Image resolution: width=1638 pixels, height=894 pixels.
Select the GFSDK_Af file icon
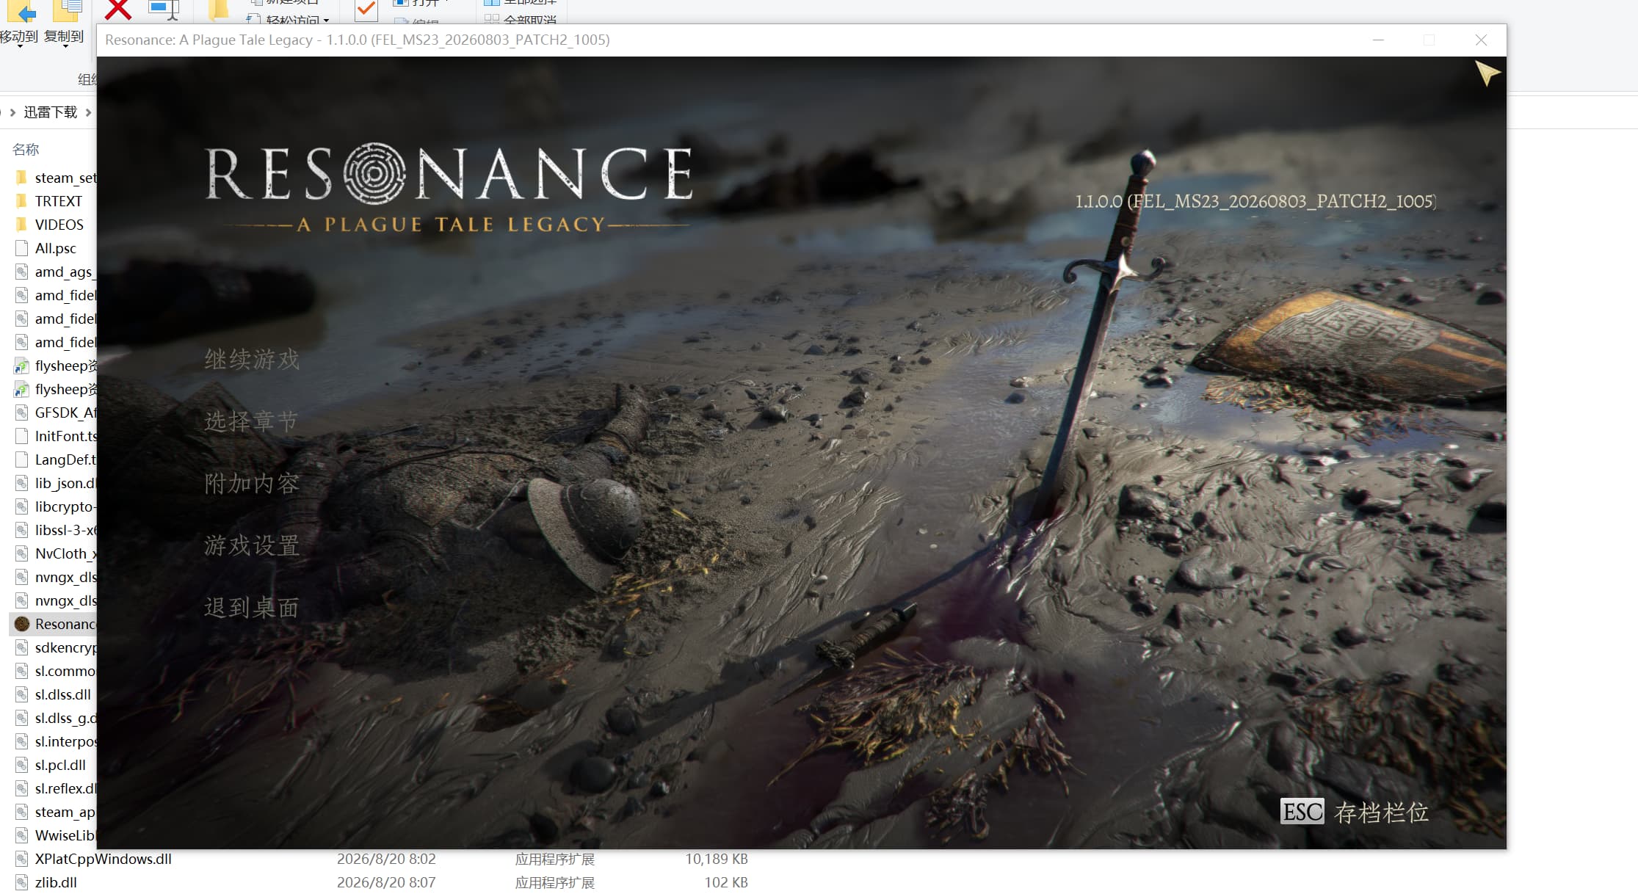click(21, 413)
